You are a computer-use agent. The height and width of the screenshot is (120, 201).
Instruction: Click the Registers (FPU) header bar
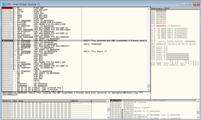click(x=175, y=8)
